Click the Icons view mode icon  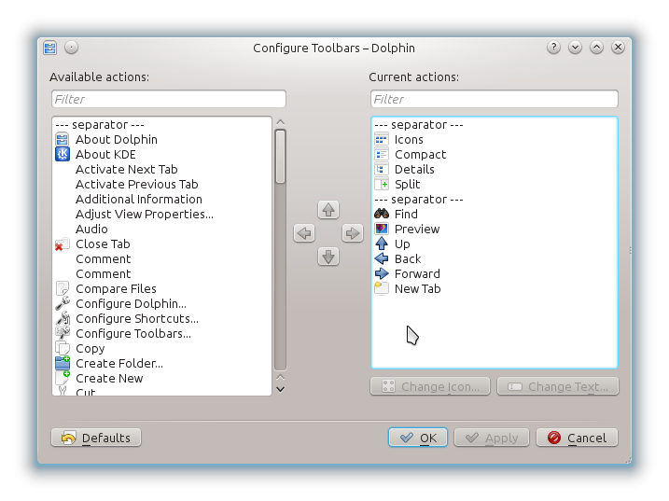pyautogui.click(x=382, y=139)
